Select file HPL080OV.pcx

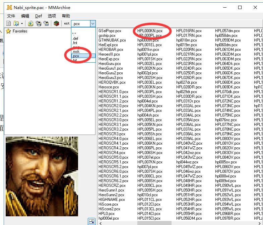coord(227,139)
